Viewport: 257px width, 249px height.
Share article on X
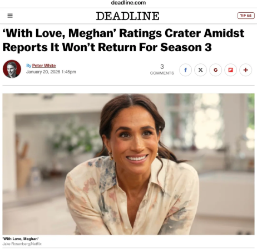[200, 70]
